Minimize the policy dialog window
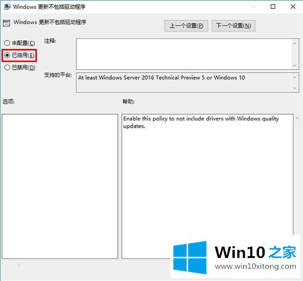 pyautogui.click(x=253, y=7)
